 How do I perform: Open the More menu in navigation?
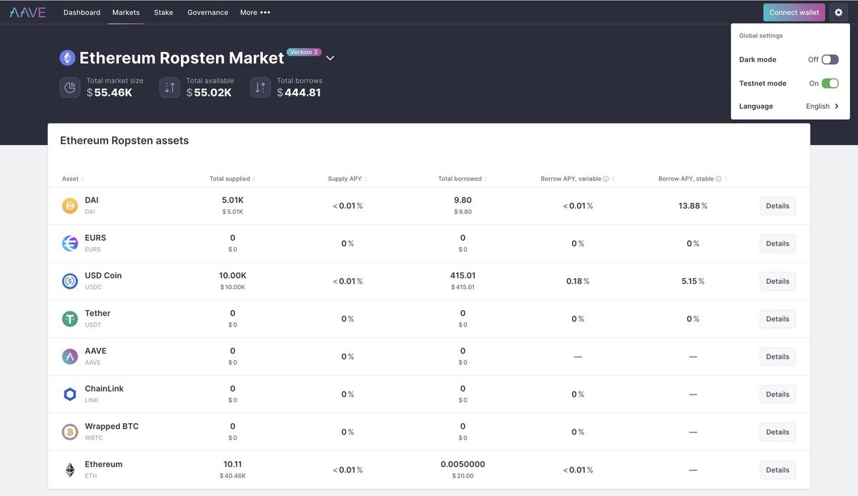pos(255,12)
